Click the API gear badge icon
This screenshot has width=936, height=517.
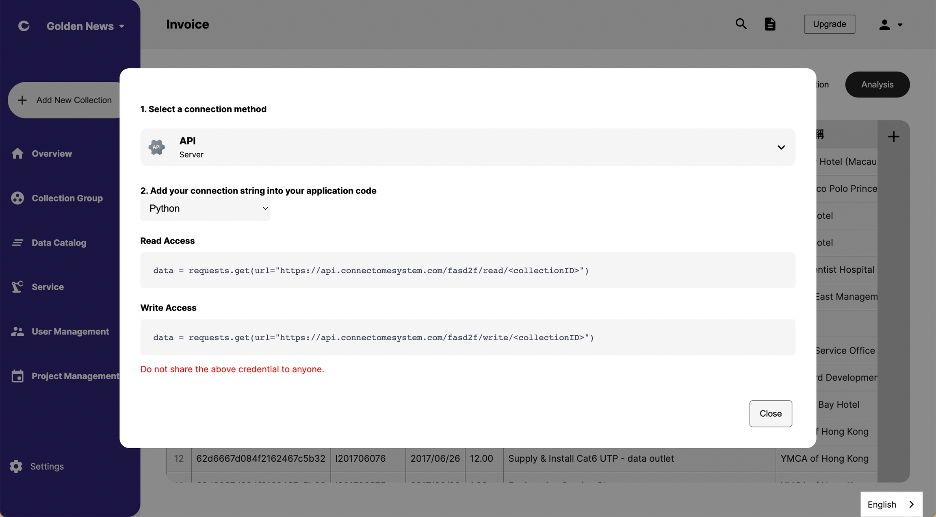157,147
